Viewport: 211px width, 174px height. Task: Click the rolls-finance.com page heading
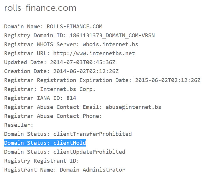tap(40, 8)
